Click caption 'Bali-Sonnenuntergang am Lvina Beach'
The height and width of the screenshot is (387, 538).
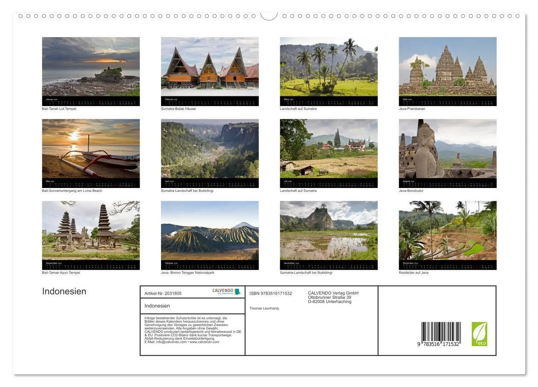pyautogui.click(x=72, y=191)
